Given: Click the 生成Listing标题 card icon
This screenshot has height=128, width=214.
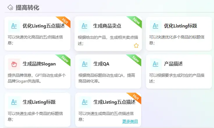Looking at the screenshot, I should [x=14, y=102].
